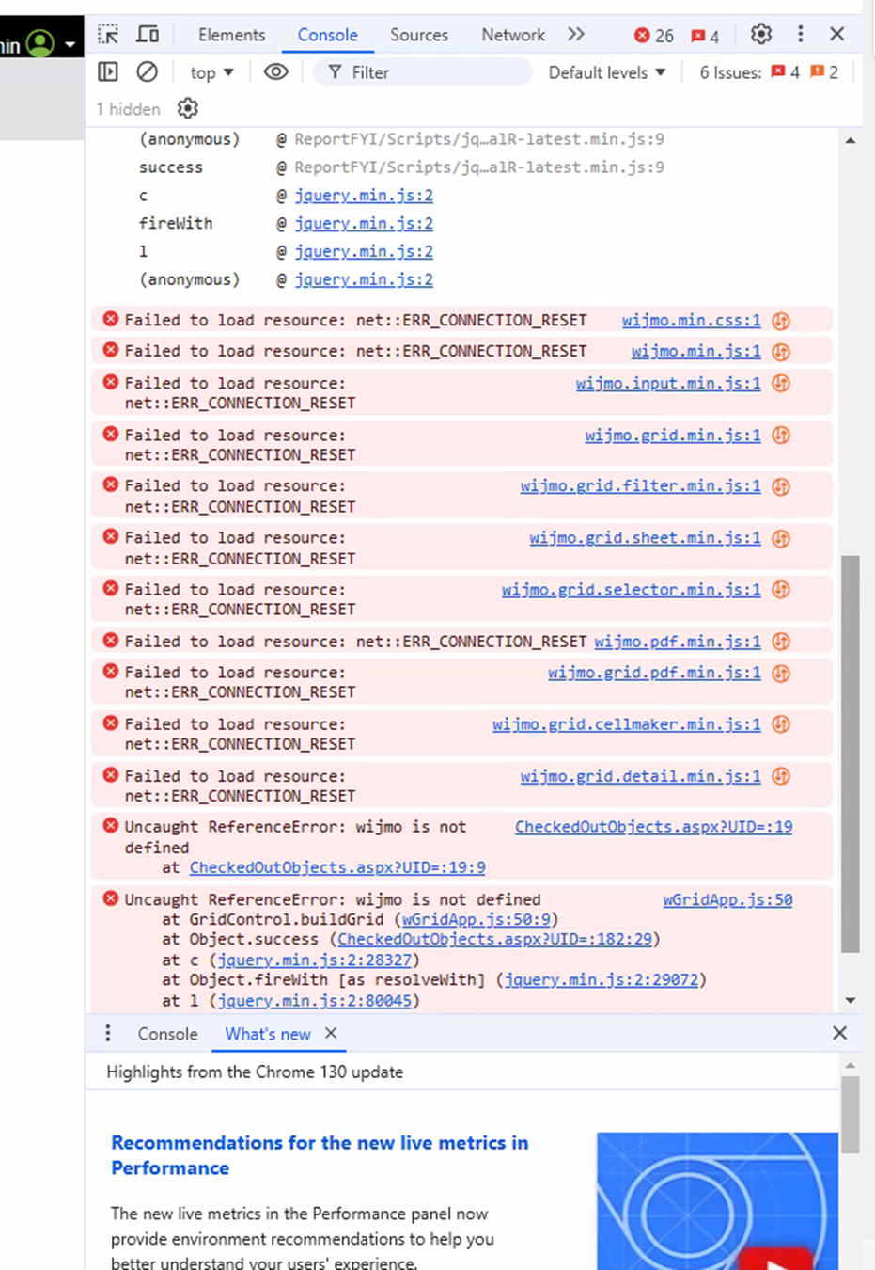
Task: Click AI insight icon for wijmo.grid.pdf.min.js error
Action: 781,673
